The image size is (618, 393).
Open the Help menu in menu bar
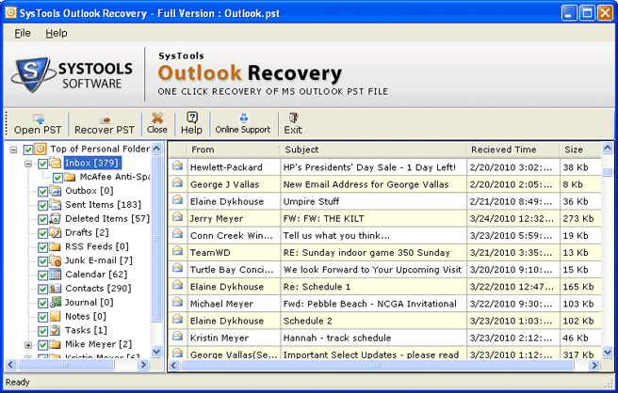tap(57, 33)
